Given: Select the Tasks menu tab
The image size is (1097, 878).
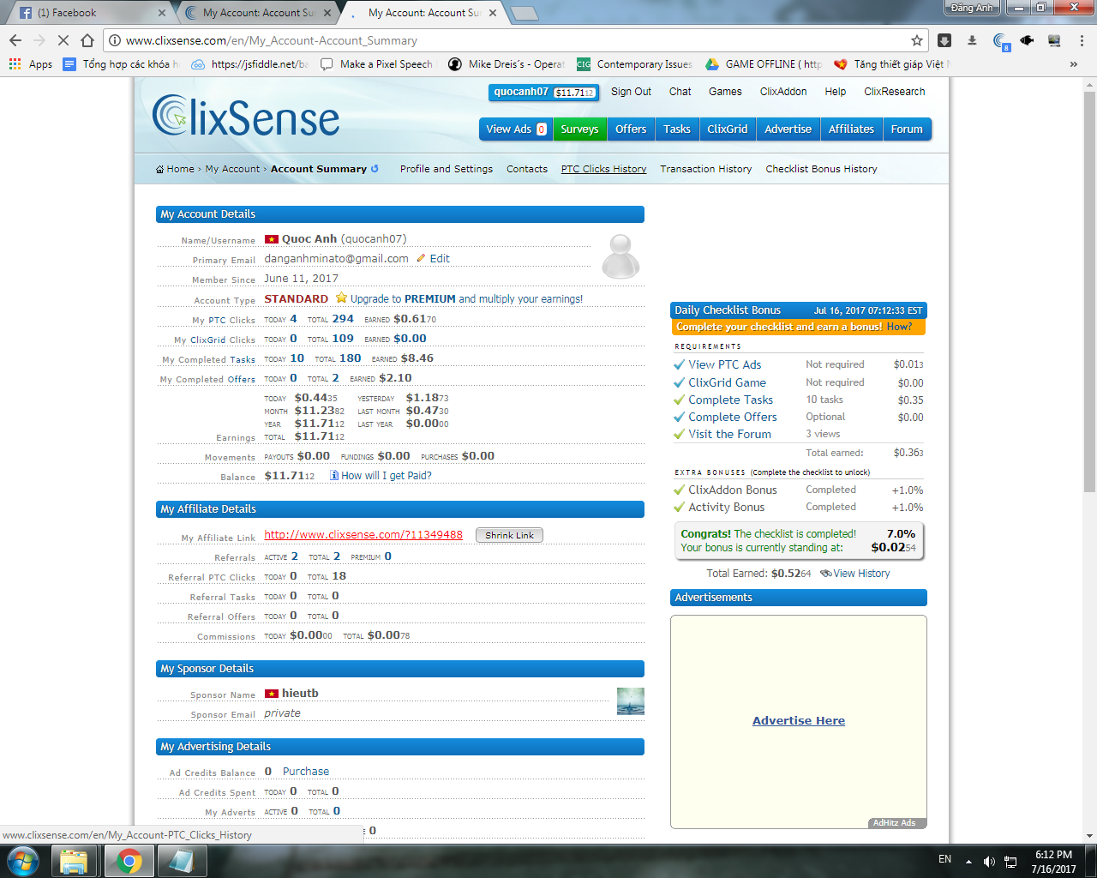Looking at the screenshot, I should 677,129.
